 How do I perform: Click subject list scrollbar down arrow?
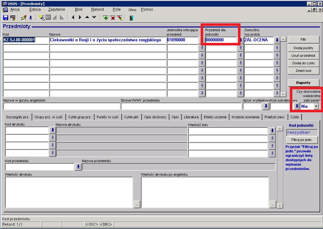pyautogui.click(x=283, y=94)
